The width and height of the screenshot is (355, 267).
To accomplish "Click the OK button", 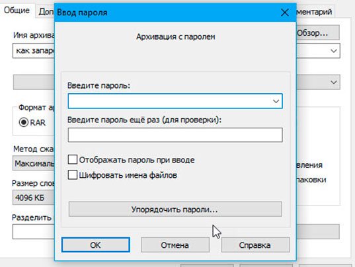I will (96, 245).
